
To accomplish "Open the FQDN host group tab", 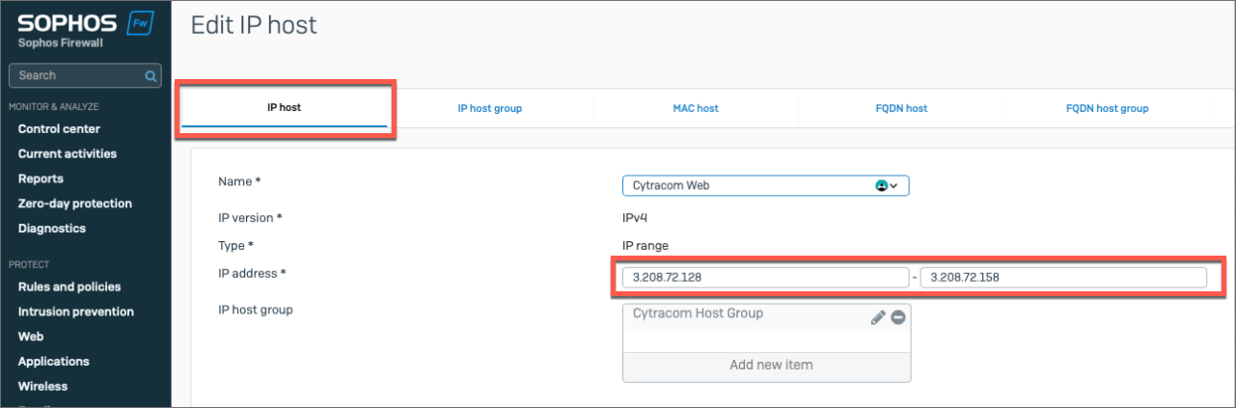I will point(1107,108).
